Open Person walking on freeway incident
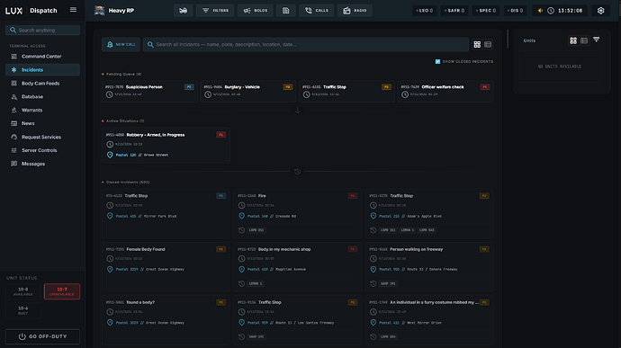Viewport: 621px width, 348px height. click(x=429, y=267)
